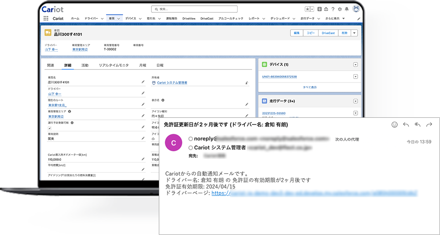440x235 pixels.
Task: Click the favorites star icon
Action: tap(308, 9)
